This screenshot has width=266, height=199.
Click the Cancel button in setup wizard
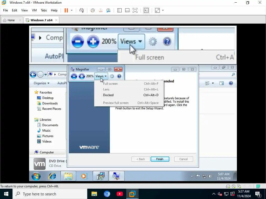(x=183, y=159)
